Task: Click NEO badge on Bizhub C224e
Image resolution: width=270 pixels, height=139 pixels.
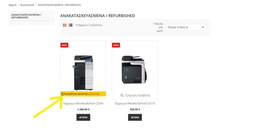Action: pyautogui.click(x=65, y=45)
